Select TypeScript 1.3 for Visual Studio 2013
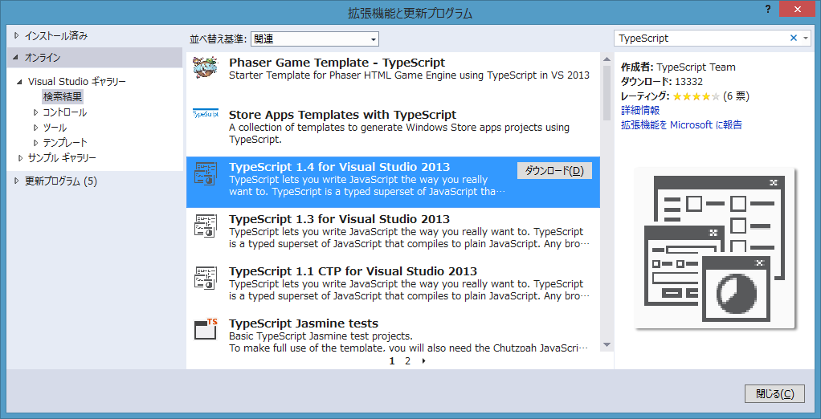Screen dimensions: 821x419 [x=339, y=218]
